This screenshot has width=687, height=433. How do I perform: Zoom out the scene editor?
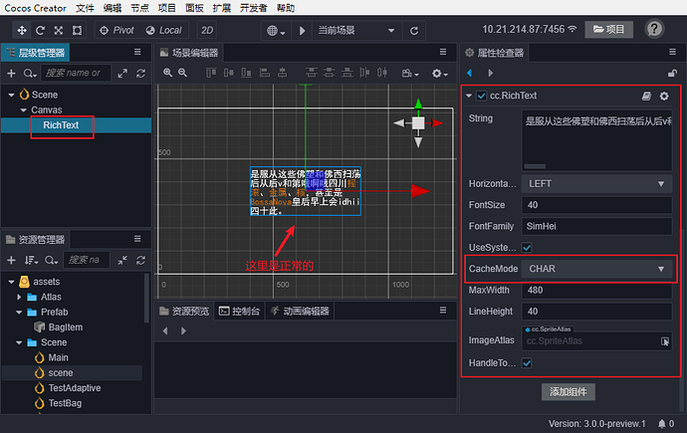pos(183,73)
